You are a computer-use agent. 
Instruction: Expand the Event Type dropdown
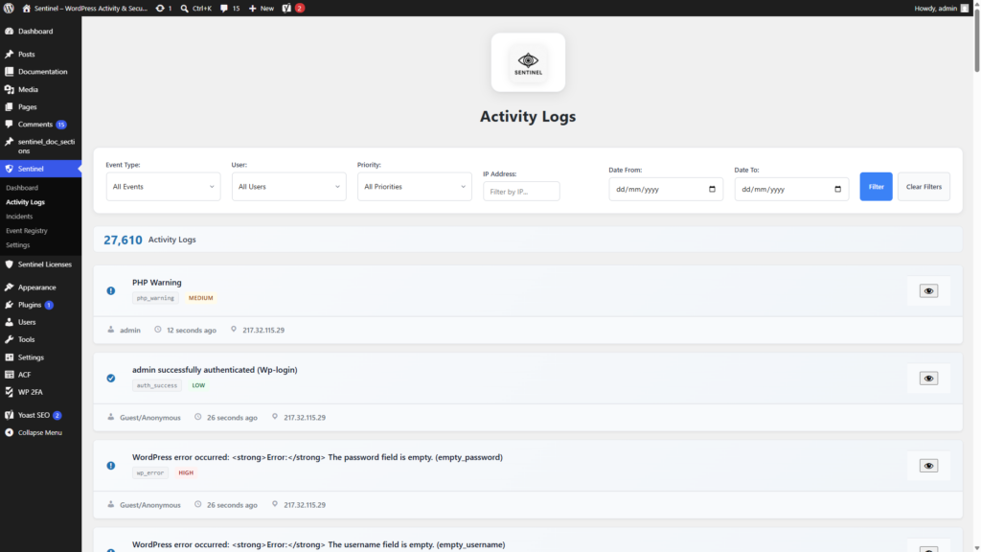163,187
